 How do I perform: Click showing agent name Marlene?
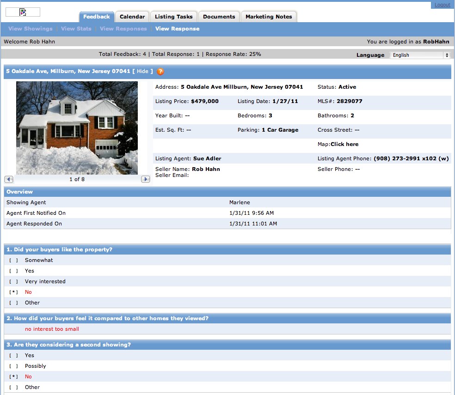240,202
